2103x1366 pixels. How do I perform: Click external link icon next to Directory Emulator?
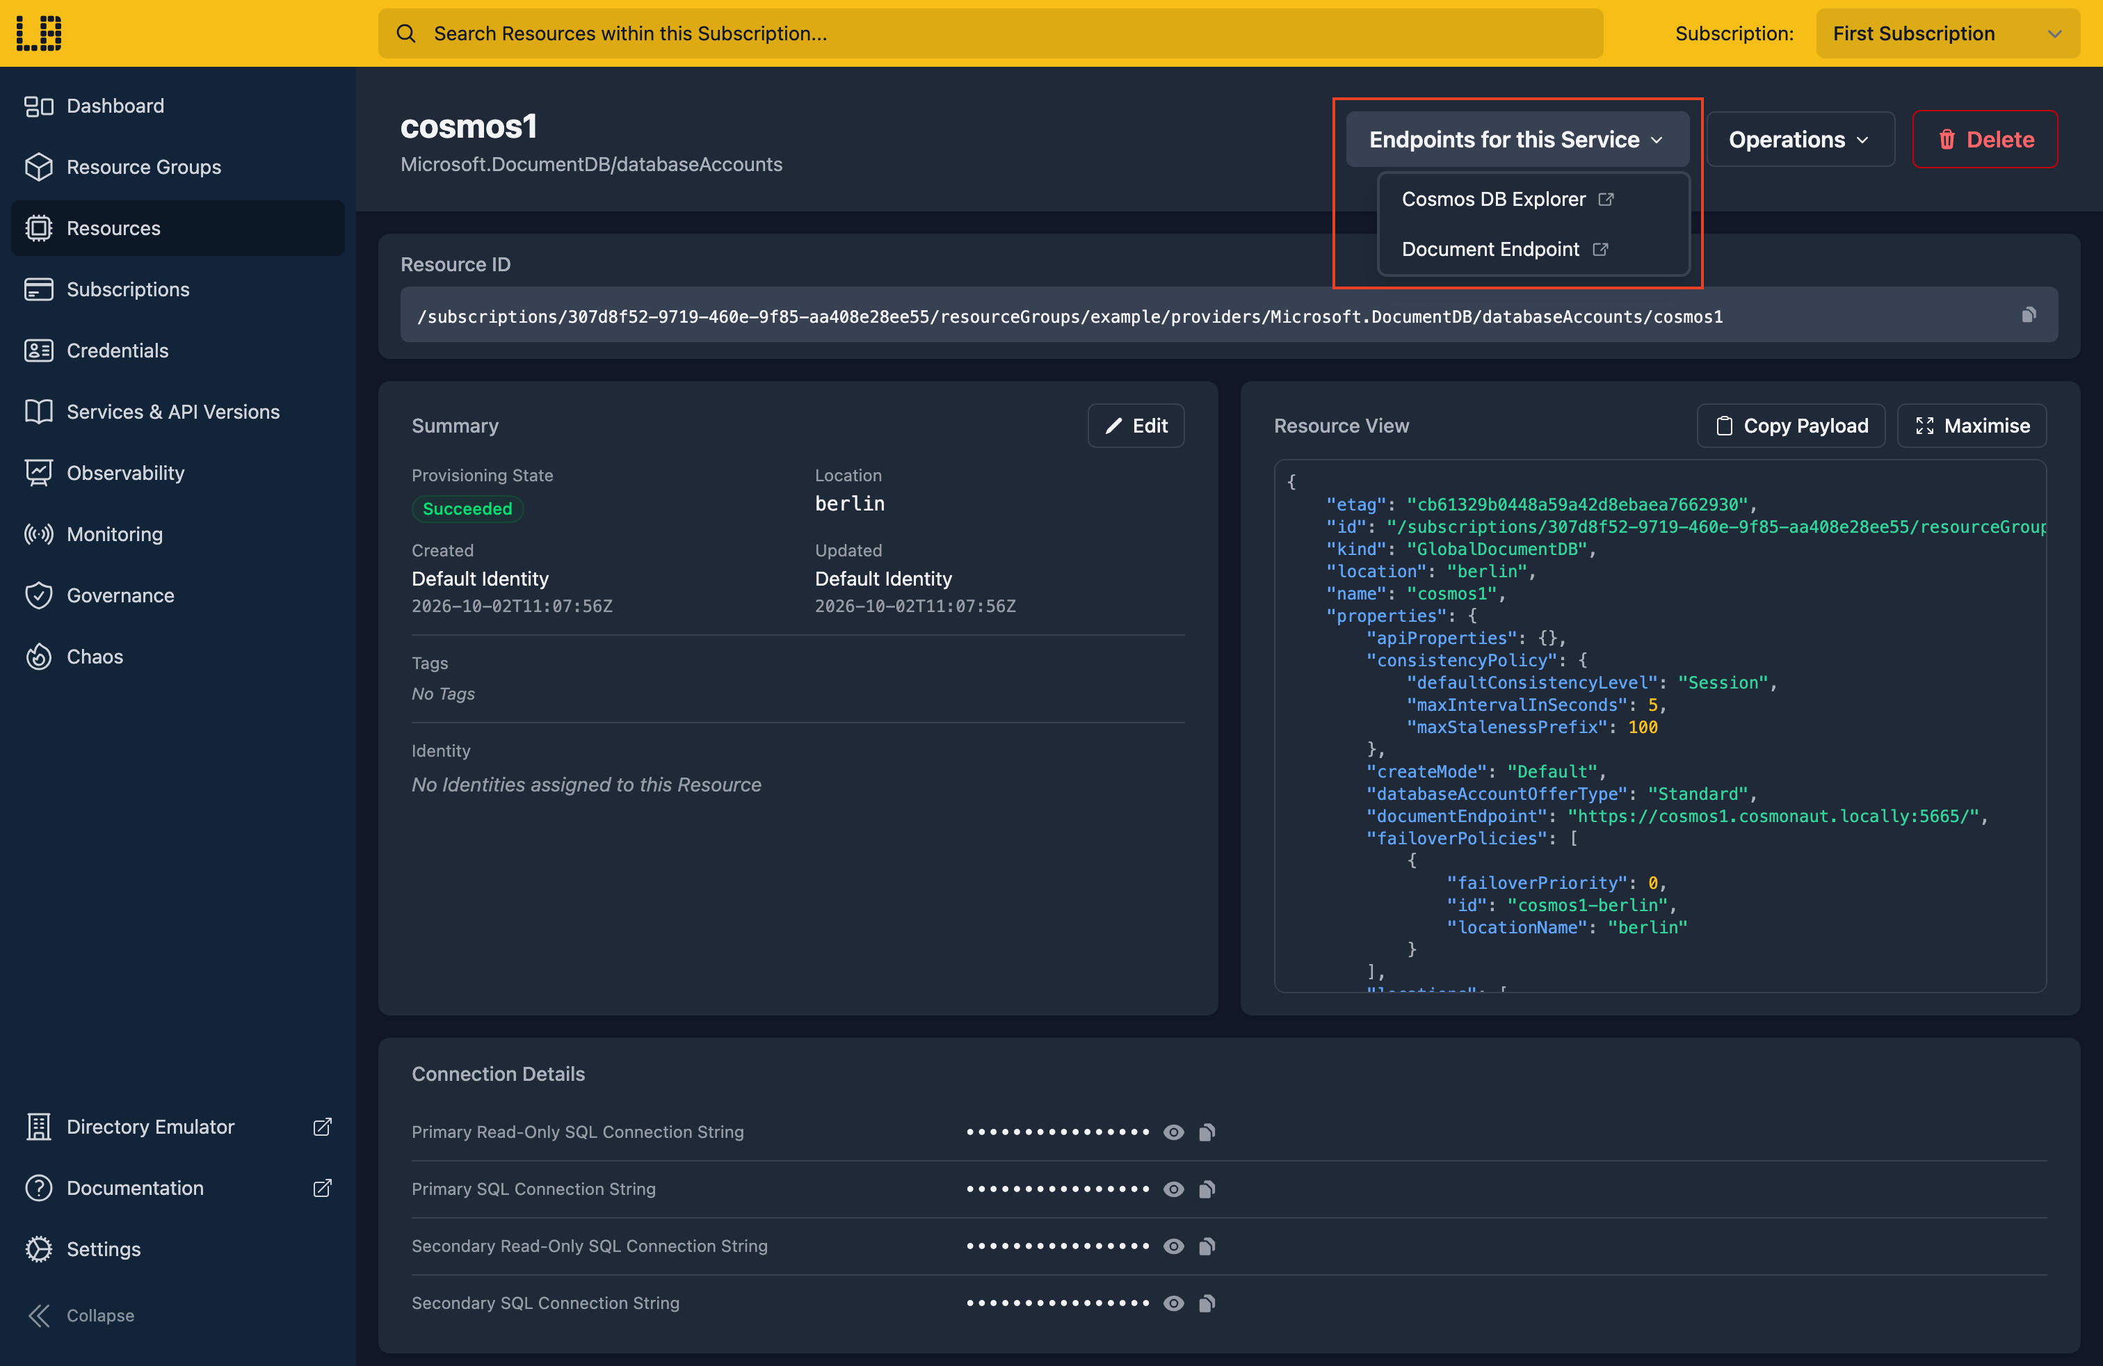[x=323, y=1127]
